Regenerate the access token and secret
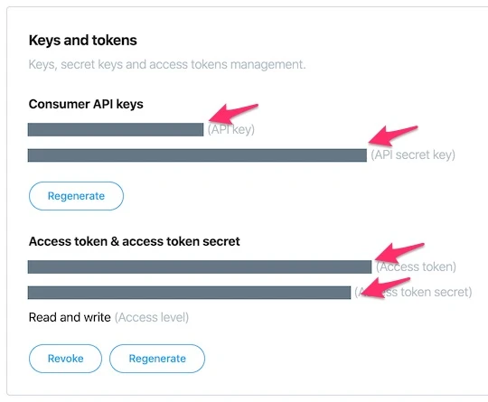The height and width of the screenshot is (402, 488). click(x=157, y=359)
